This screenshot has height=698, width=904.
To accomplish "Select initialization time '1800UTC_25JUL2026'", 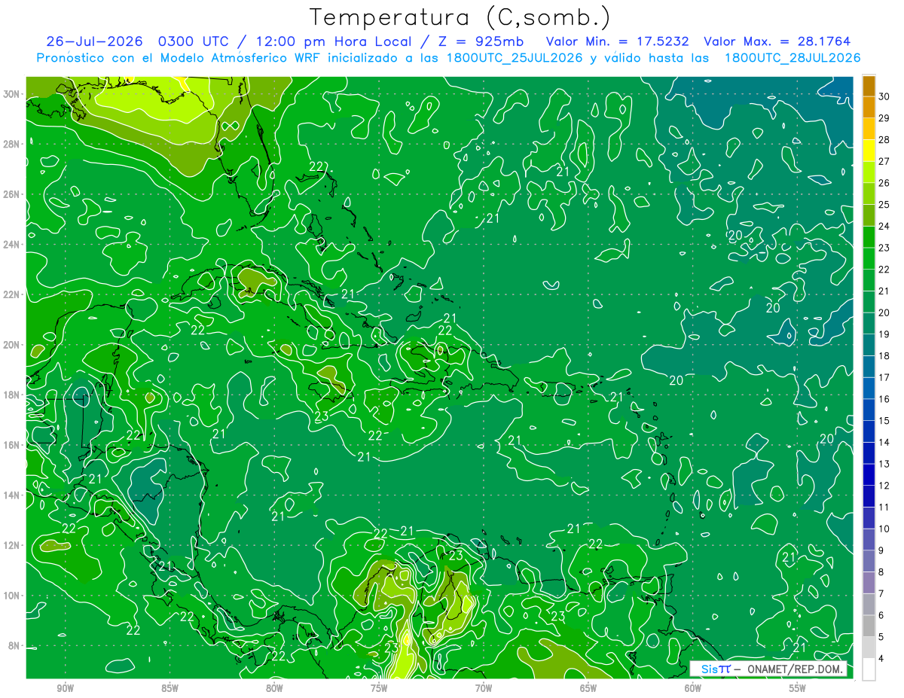I will pyautogui.click(x=514, y=58).
